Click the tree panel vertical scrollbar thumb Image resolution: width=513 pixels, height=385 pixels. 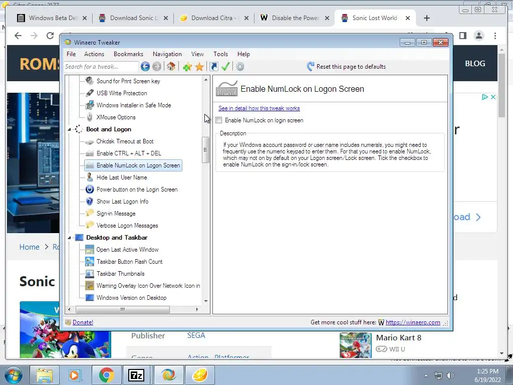[205, 149]
